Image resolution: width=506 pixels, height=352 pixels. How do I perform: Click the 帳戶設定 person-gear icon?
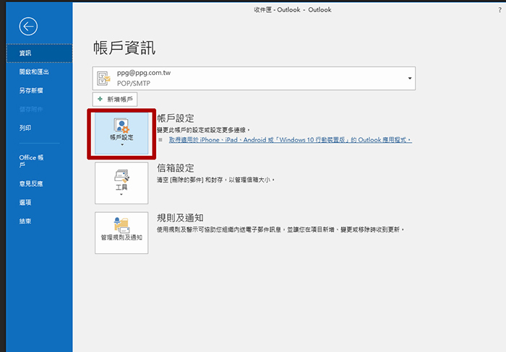click(x=121, y=126)
